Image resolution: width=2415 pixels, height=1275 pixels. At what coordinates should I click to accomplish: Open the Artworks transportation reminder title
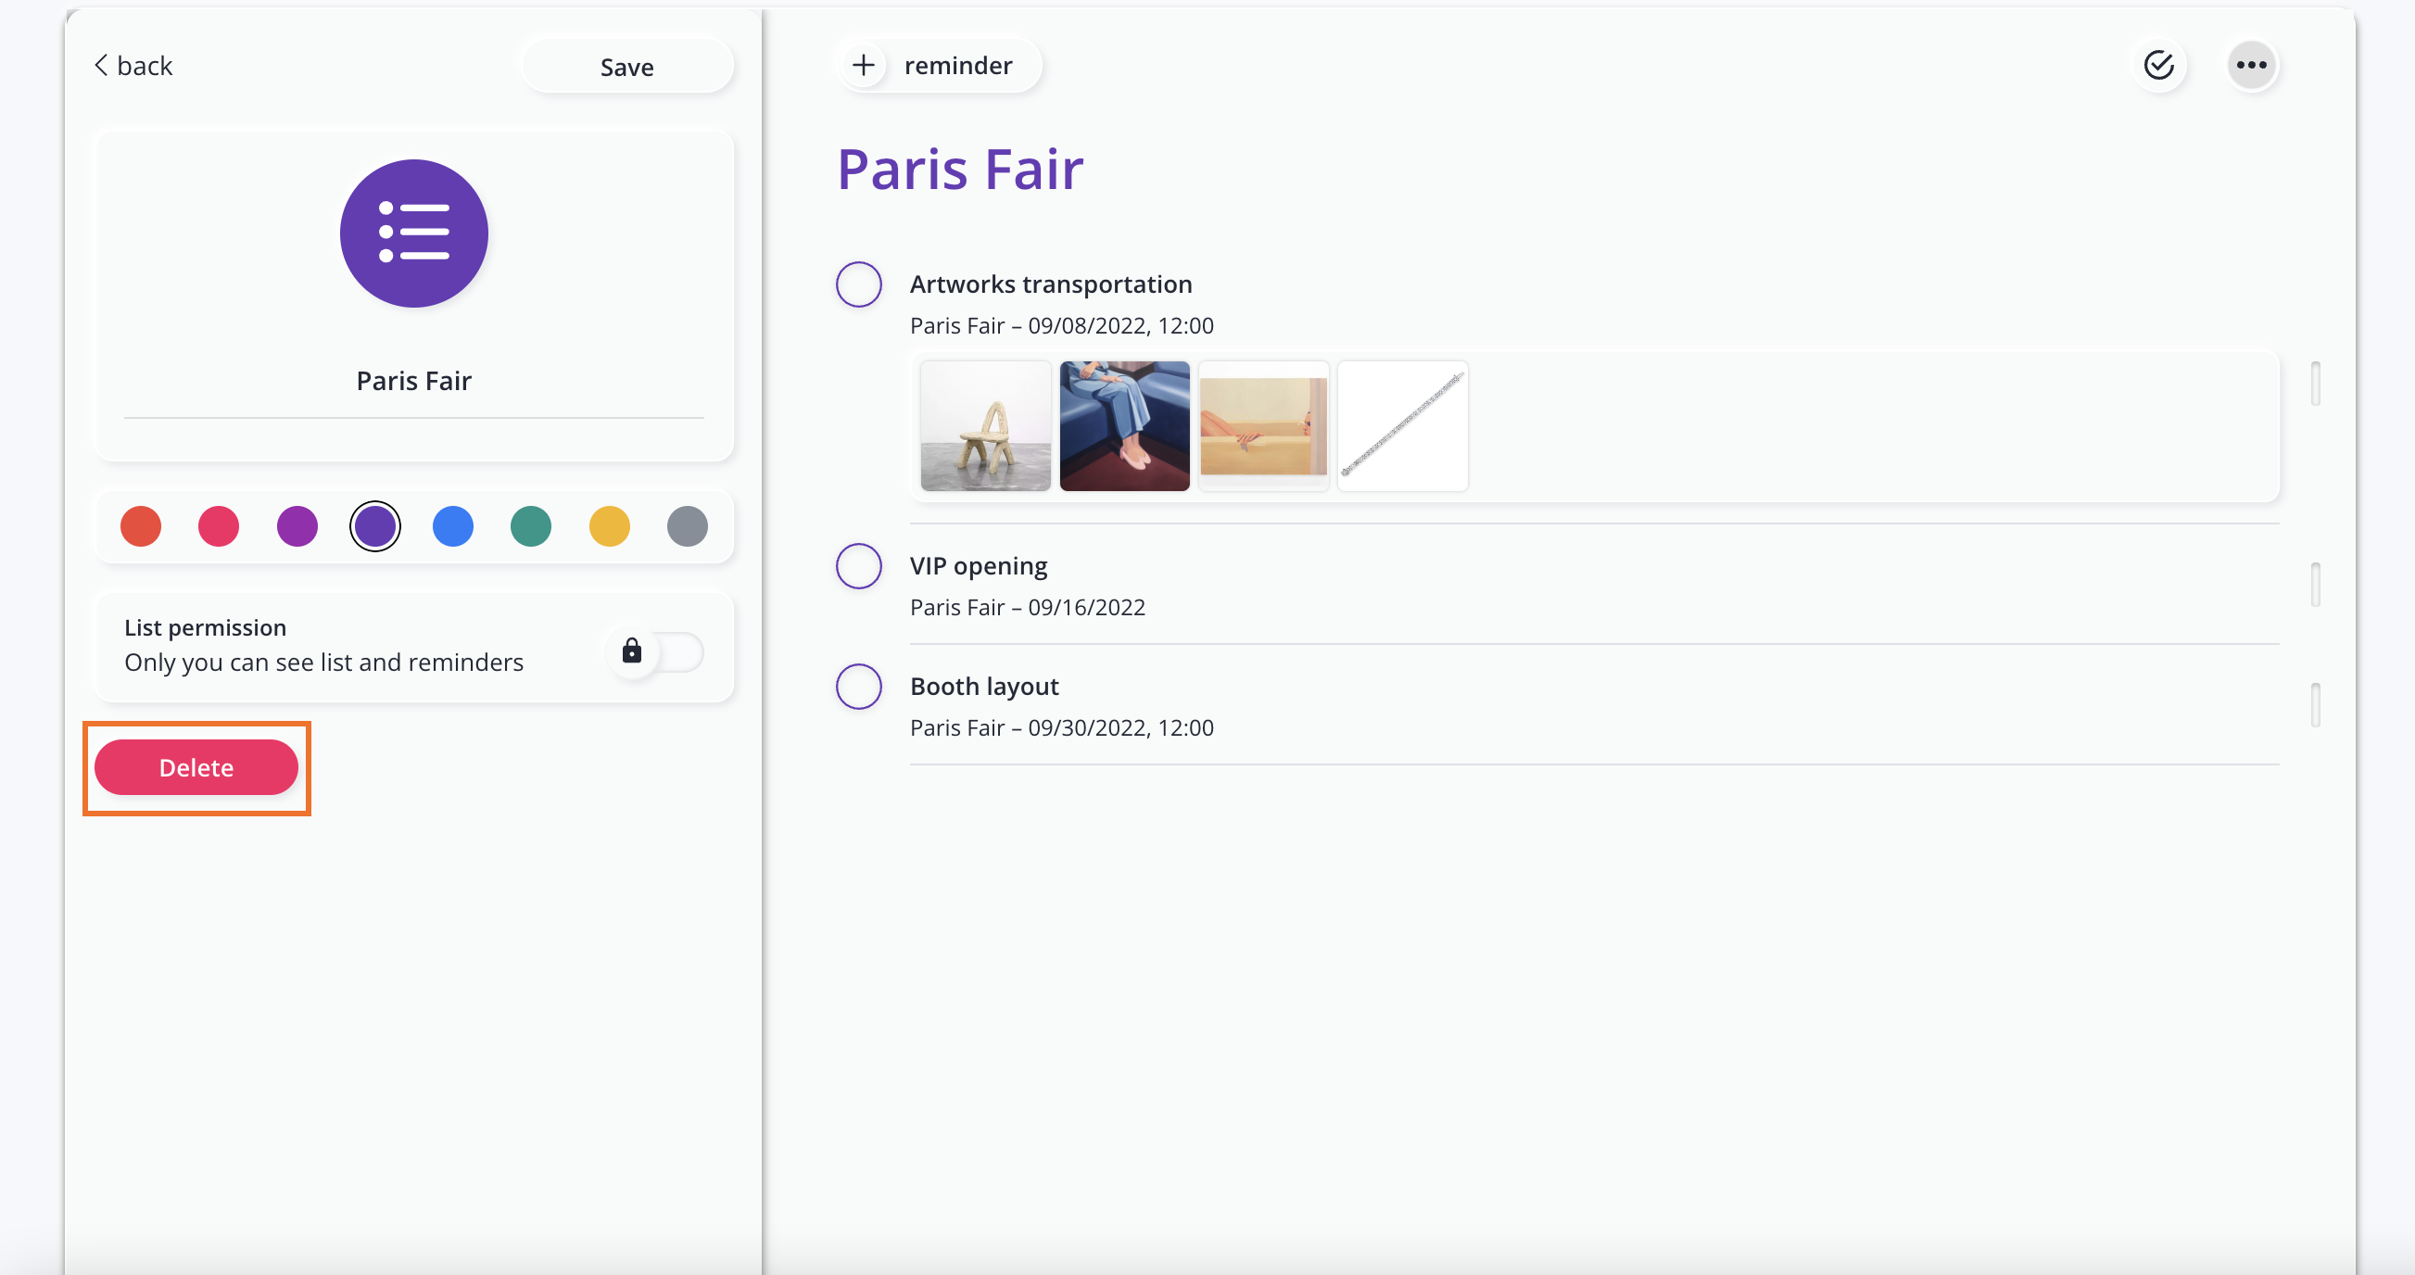(1051, 284)
